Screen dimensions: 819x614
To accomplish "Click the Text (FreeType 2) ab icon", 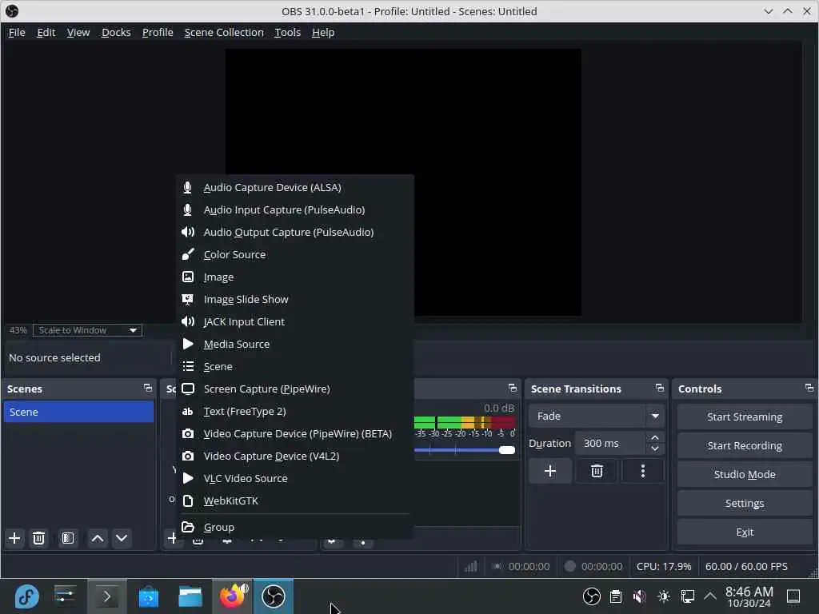I will (x=187, y=412).
